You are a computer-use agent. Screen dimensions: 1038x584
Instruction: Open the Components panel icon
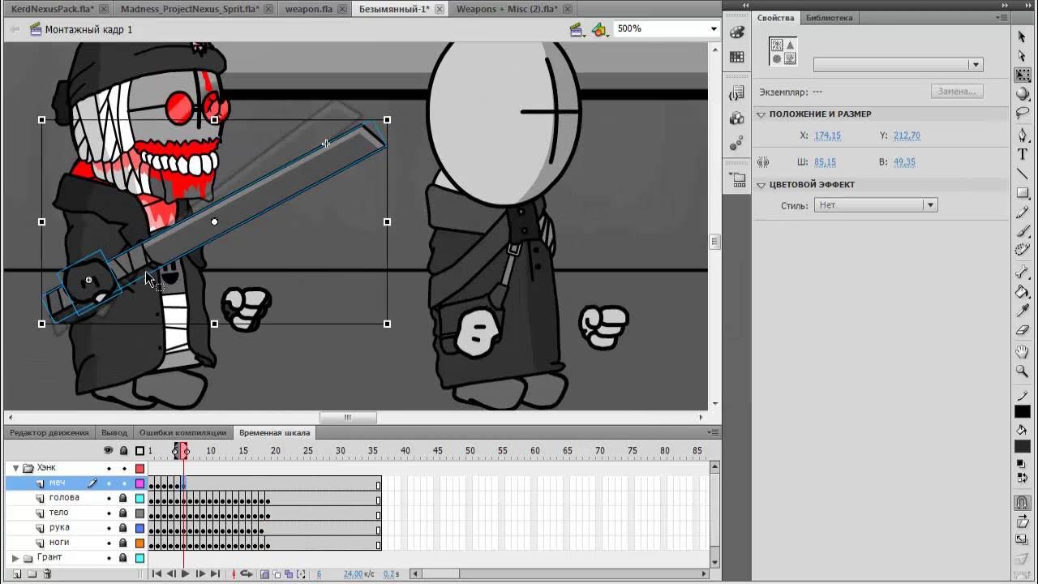pos(736,118)
